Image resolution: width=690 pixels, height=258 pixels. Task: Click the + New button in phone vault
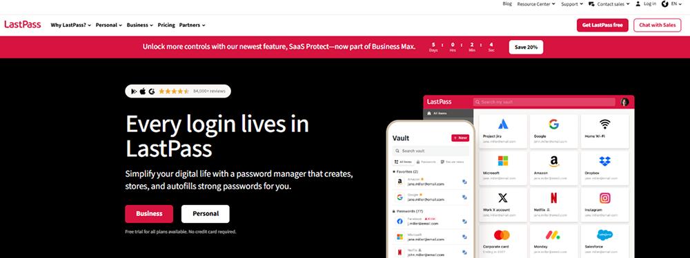pos(460,138)
